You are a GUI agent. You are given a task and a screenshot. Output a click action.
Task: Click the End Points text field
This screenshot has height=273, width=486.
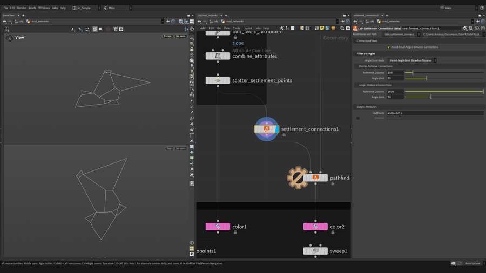435,113
